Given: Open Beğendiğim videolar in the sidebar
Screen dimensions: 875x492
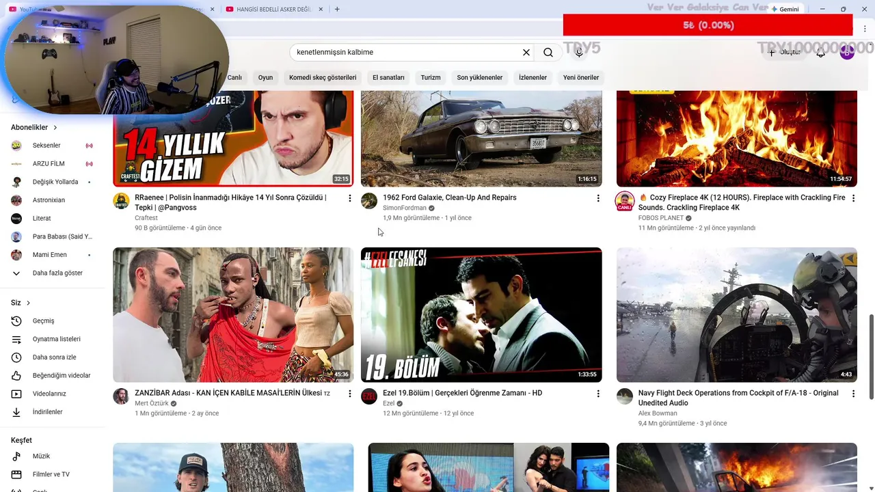Looking at the screenshot, I should pyautogui.click(x=53, y=375).
